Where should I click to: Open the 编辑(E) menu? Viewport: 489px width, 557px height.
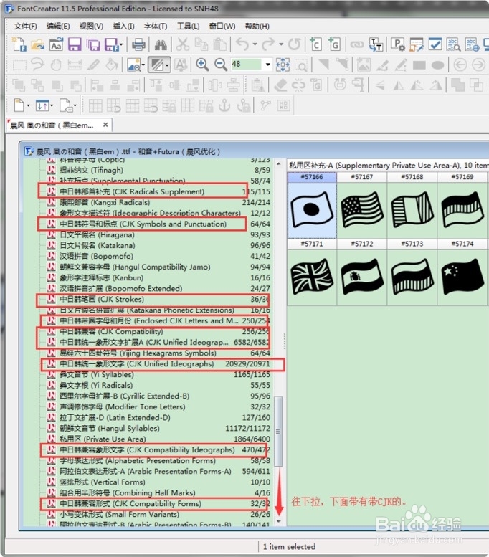click(x=58, y=26)
